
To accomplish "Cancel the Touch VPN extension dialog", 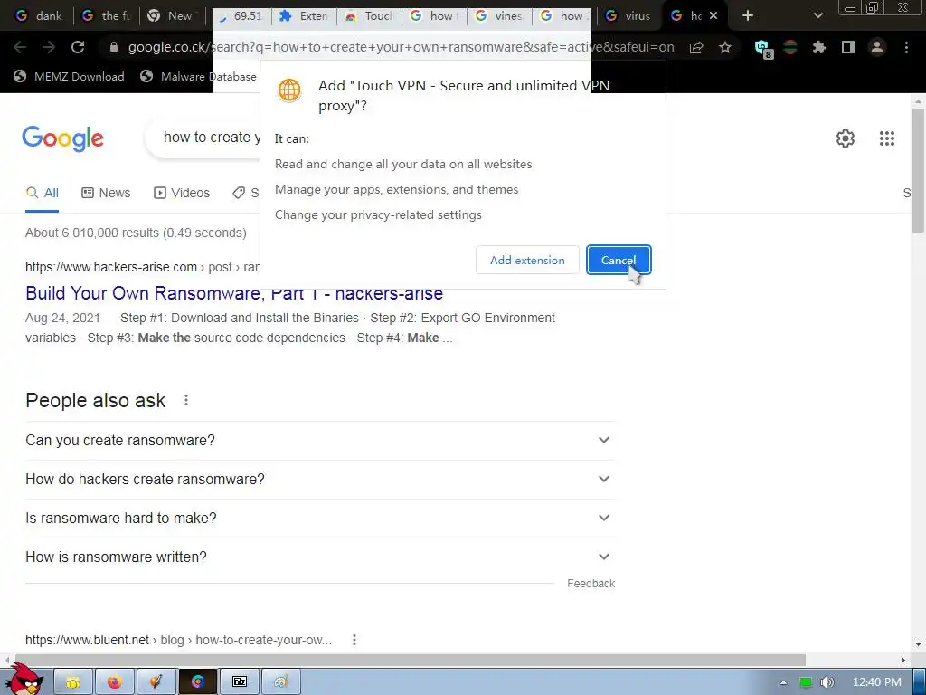I will point(619,260).
